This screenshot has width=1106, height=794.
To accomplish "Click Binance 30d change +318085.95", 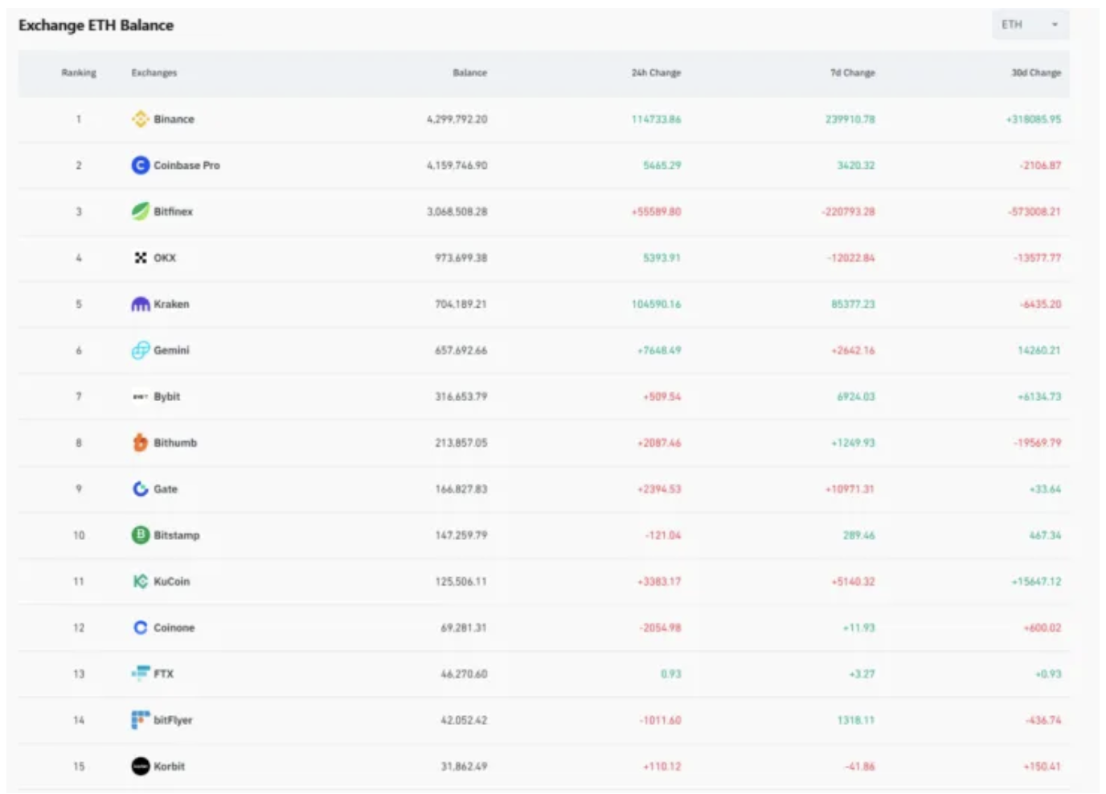I will point(1034,119).
